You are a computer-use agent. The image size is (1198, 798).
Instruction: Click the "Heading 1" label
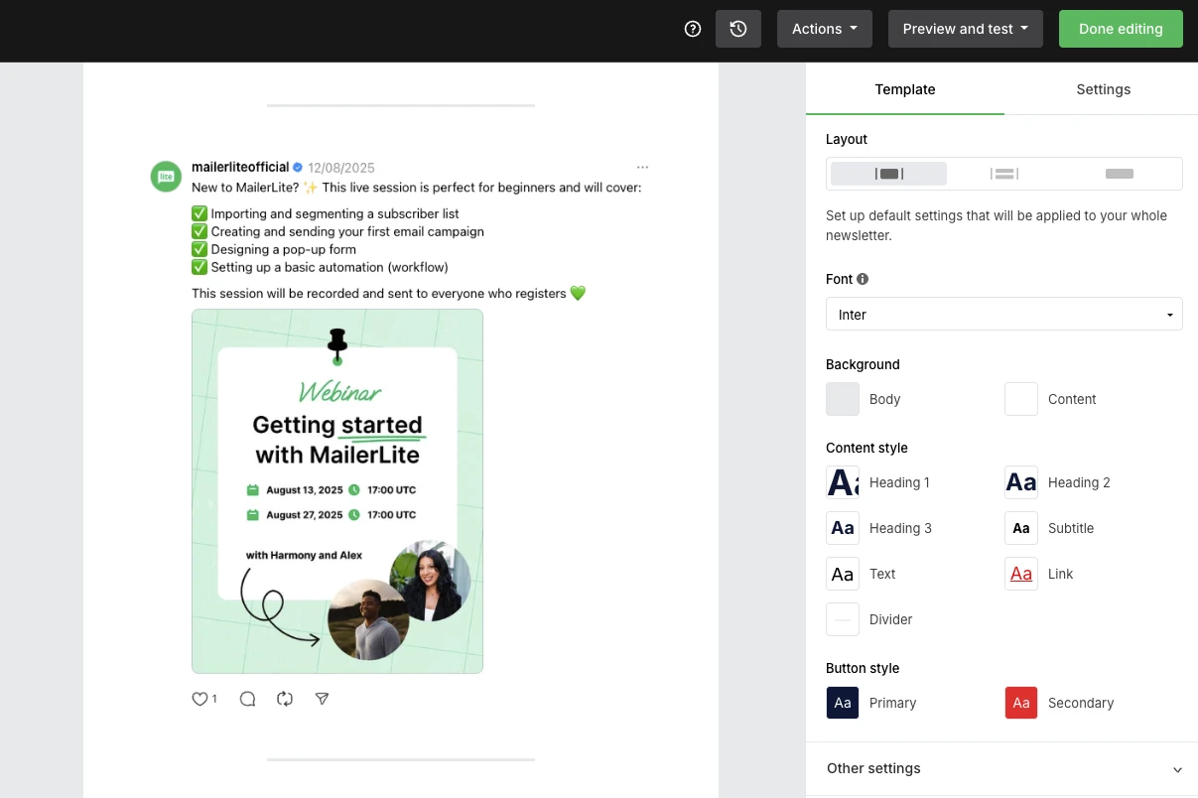click(x=899, y=482)
